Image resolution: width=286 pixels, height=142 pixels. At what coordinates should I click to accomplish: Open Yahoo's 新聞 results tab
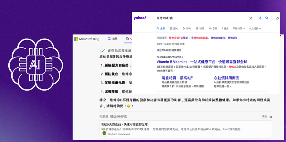200,29
